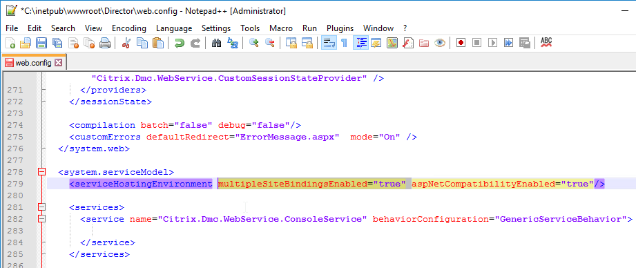
Task: Click line number 279 in margin
Action: point(15,184)
